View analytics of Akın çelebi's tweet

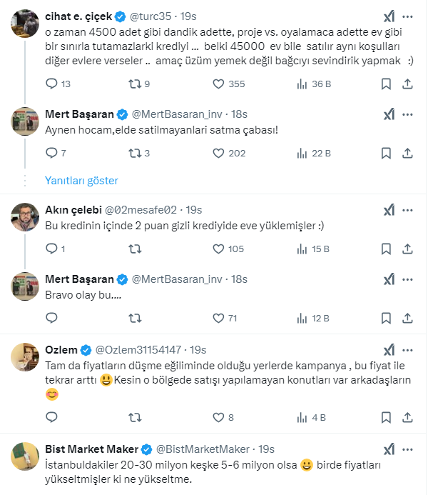tap(302, 249)
